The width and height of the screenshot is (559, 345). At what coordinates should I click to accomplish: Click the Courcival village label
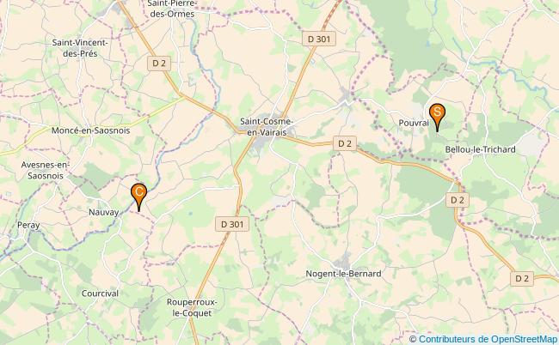tap(100, 294)
